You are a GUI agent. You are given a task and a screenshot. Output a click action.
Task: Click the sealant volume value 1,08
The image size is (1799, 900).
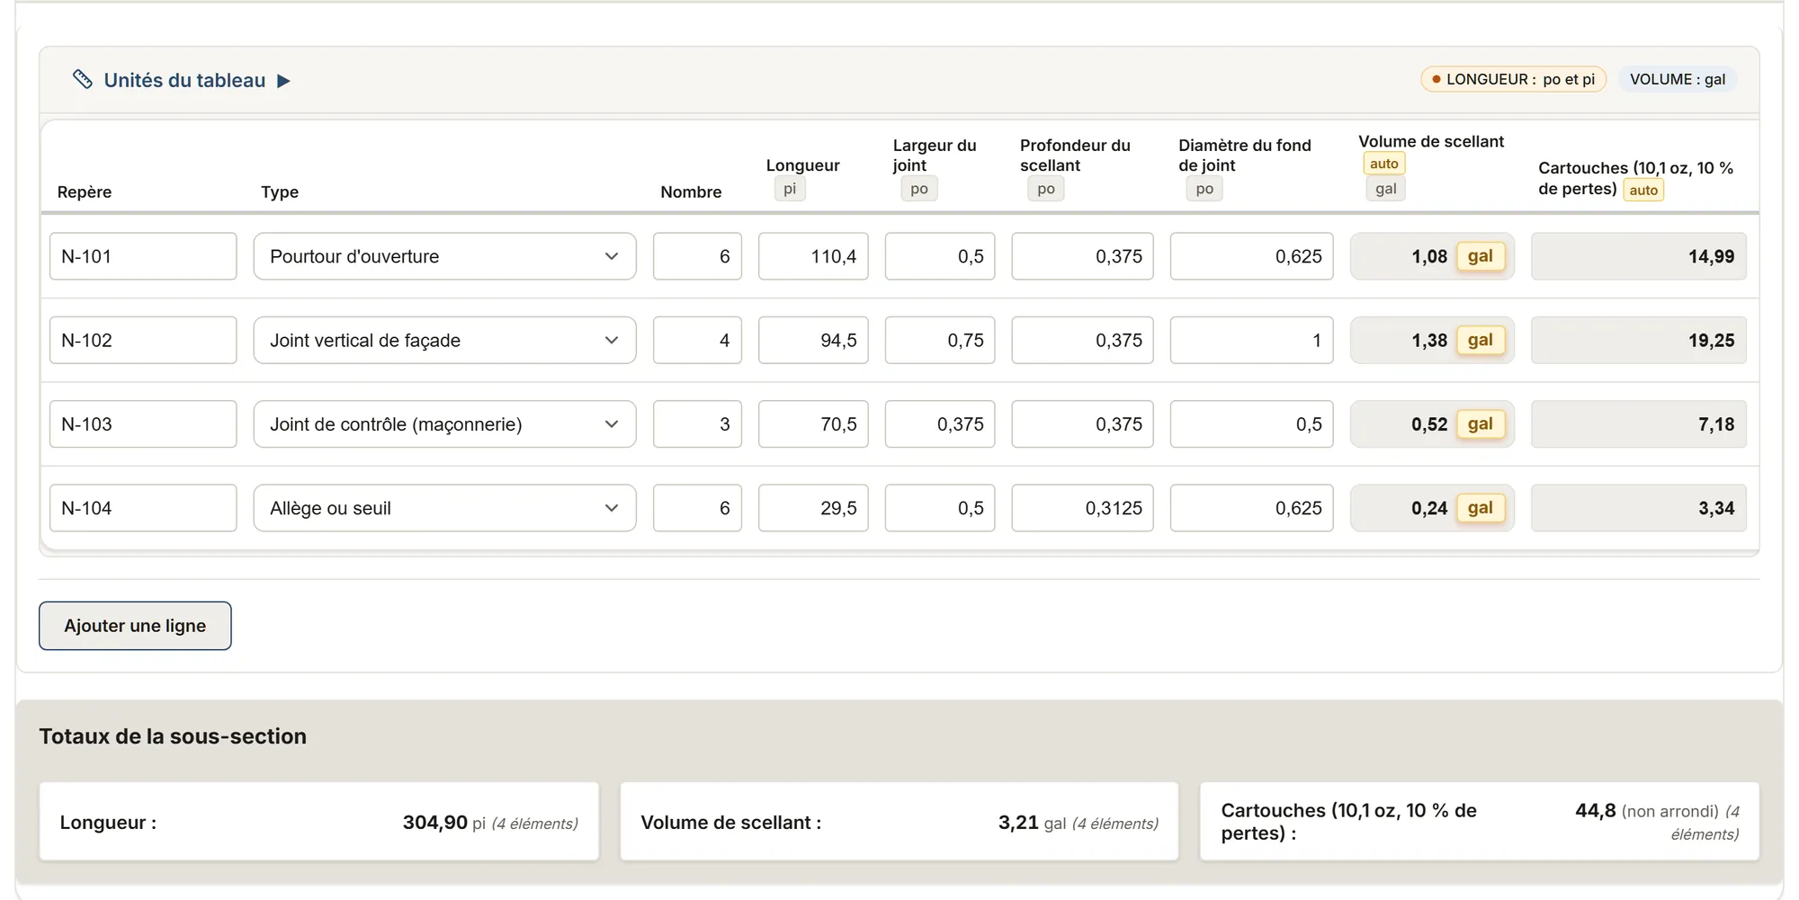click(x=1429, y=256)
